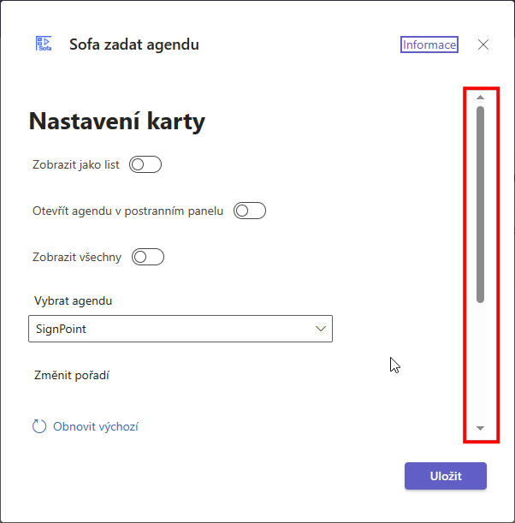Click the Změnit pořadí section label
The height and width of the screenshot is (523, 515).
[72, 376]
